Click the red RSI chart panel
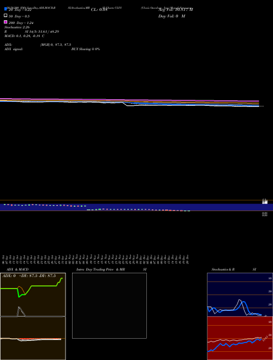273x360 pixels. click(240, 338)
